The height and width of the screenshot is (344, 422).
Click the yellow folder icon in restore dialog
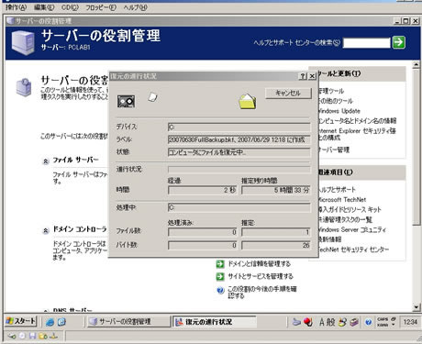[x=248, y=101]
